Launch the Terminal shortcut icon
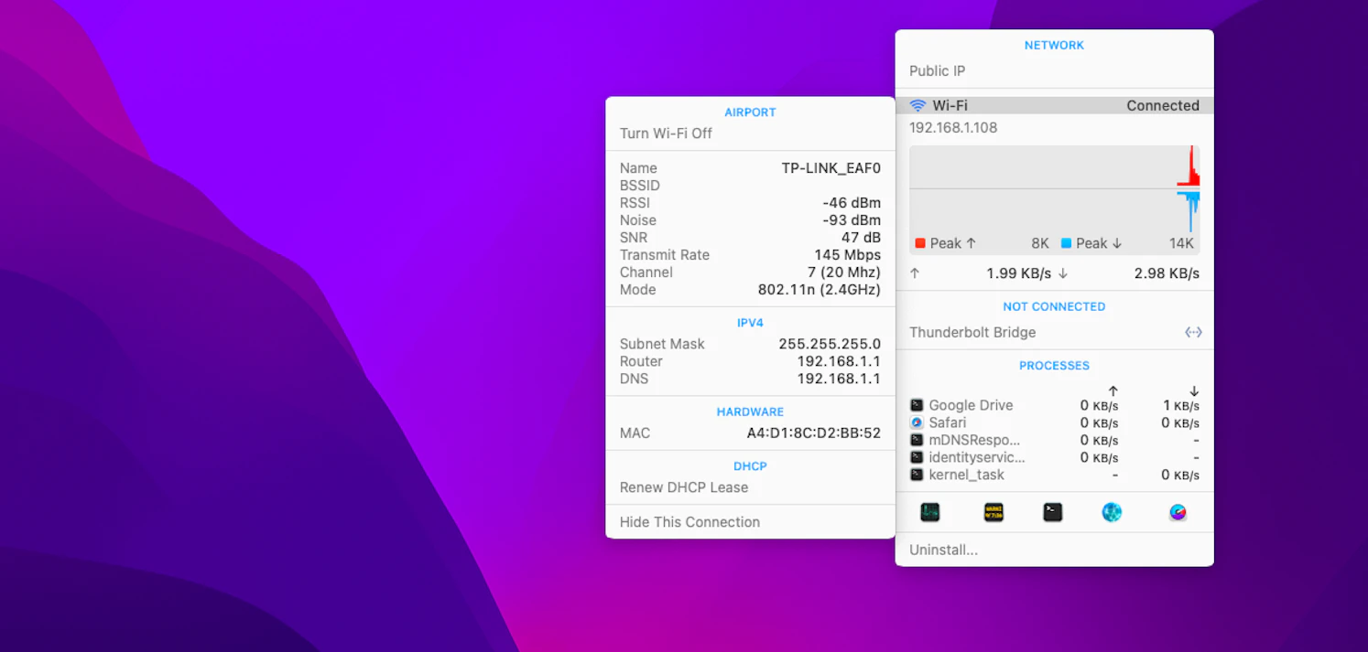 point(1052,512)
